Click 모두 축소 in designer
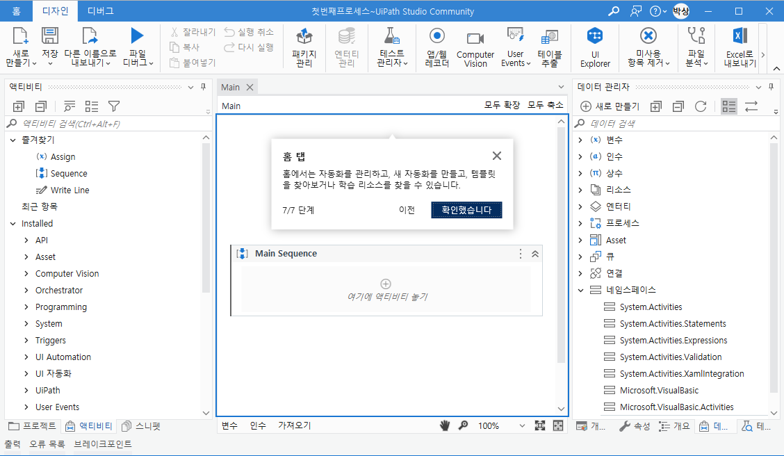 tap(545, 105)
